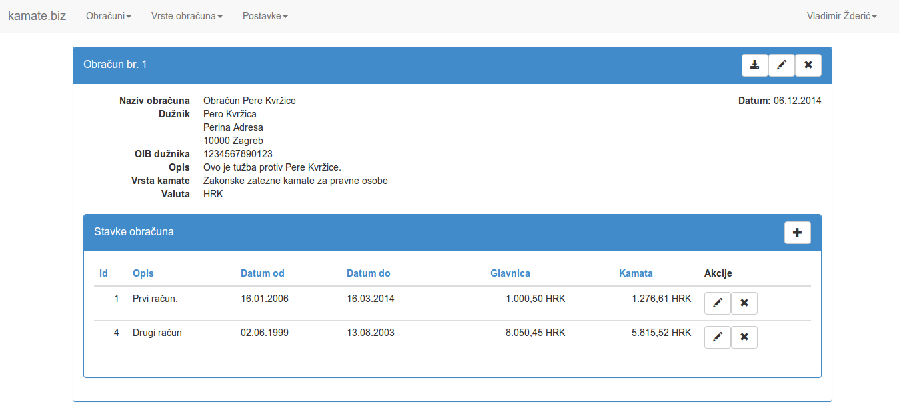Click the interest amount 1.276,61 HRK
Image resolution: width=899 pixels, height=412 pixels.
(662, 299)
